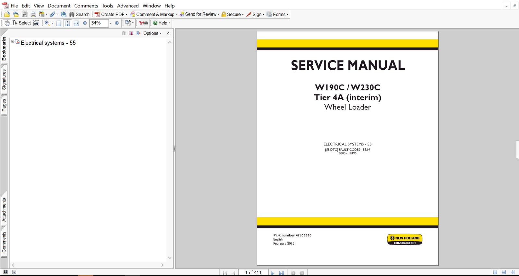Click the page number input field
Viewport: 519px width, 276px height.
[x=253, y=272]
